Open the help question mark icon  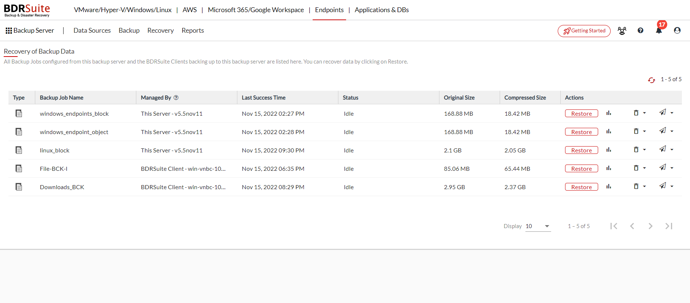(640, 30)
